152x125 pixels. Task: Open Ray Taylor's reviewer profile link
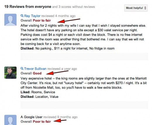click(32, 16)
